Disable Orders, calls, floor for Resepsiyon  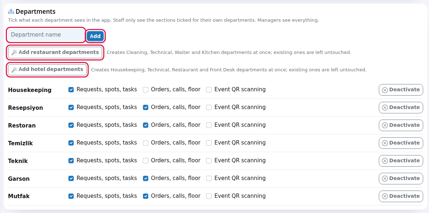click(145, 108)
